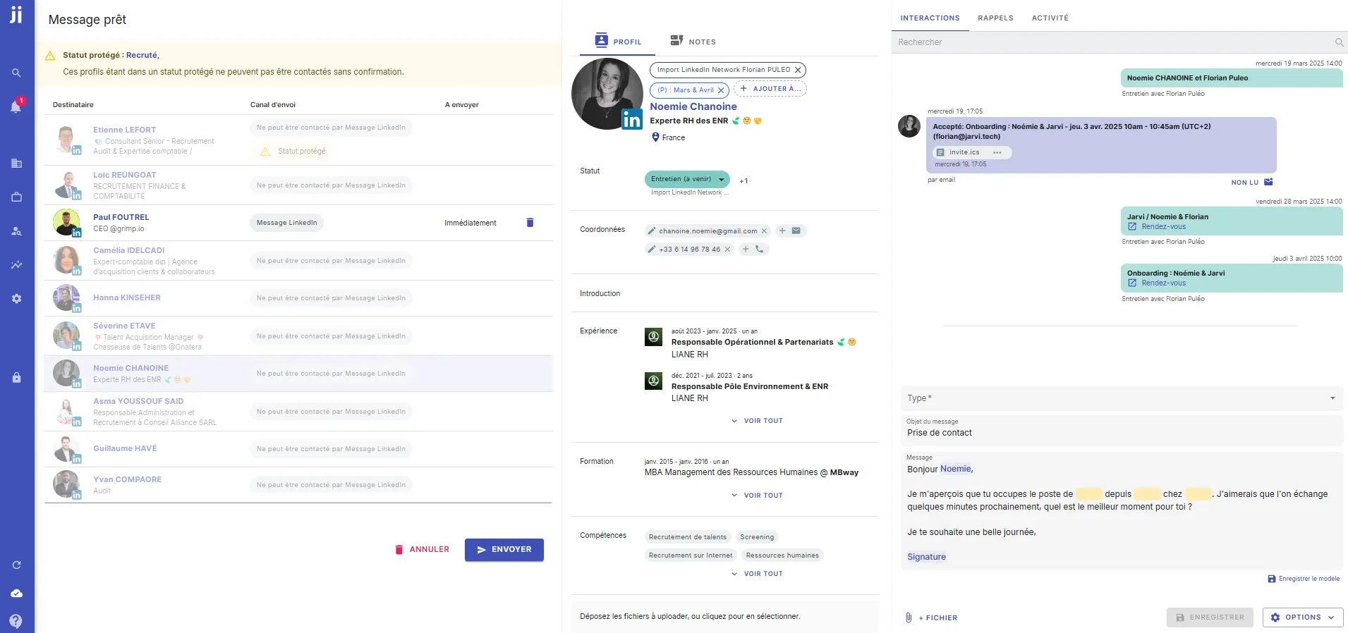
Task: Open the companies building icon in sidebar
Action: coord(16,164)
